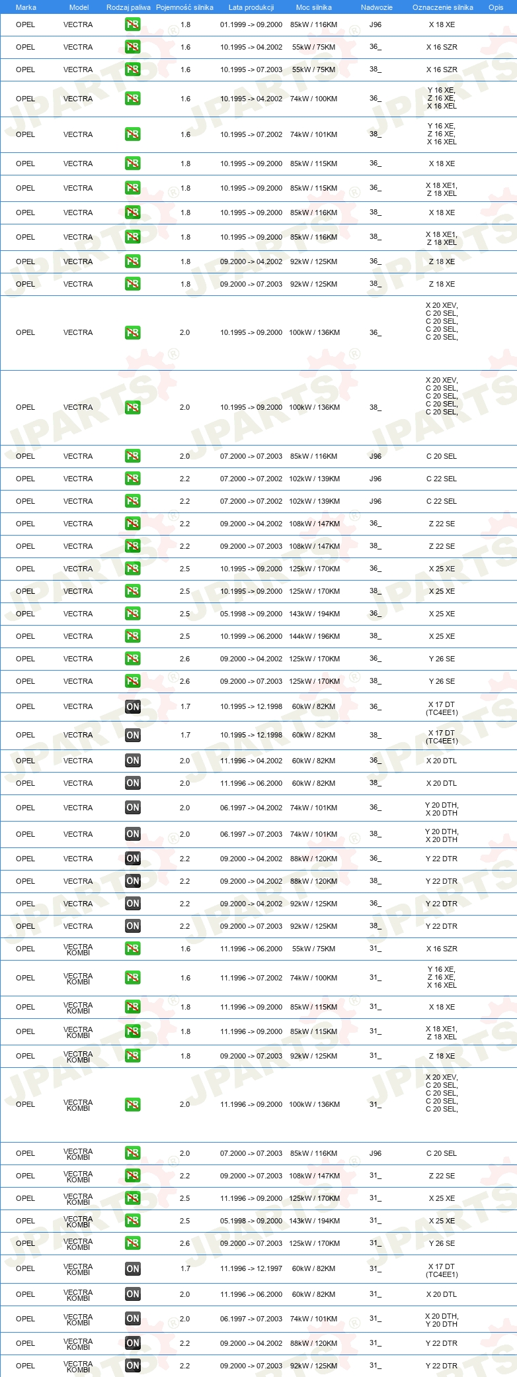The width and height of the screenshot is (517, 1377).
Task: Click diesel ON icon in Kombi 92kW Y 22 DTR row
Action: 133,1366
